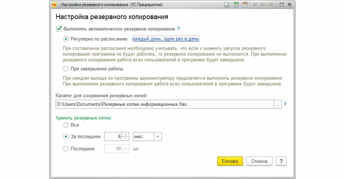Click the 1C application logo icon
This screenshot has width=345, height=179.
coord(55,5)
